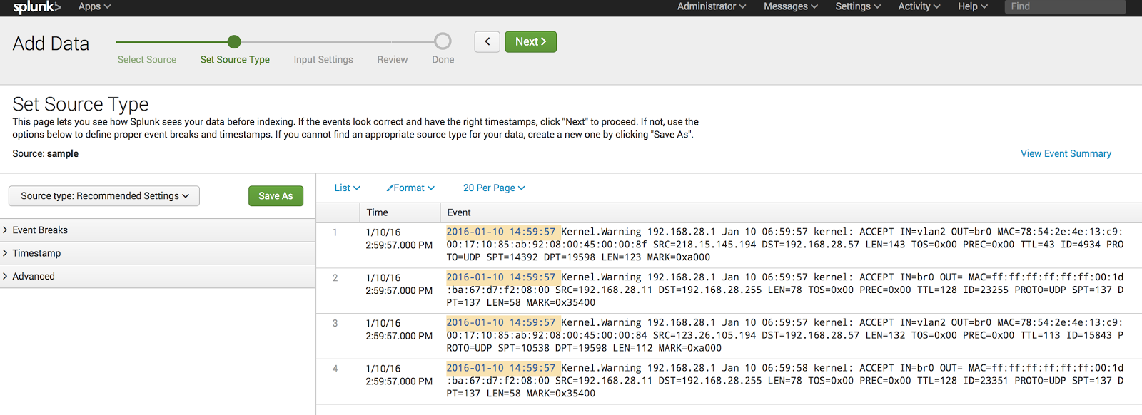Screen dimensions: 1142x415
Task: Click the Set Source Type progress dot
Action: point(234,42)
